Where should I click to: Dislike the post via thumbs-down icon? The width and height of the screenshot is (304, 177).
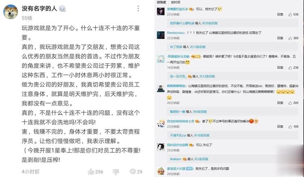116,172
